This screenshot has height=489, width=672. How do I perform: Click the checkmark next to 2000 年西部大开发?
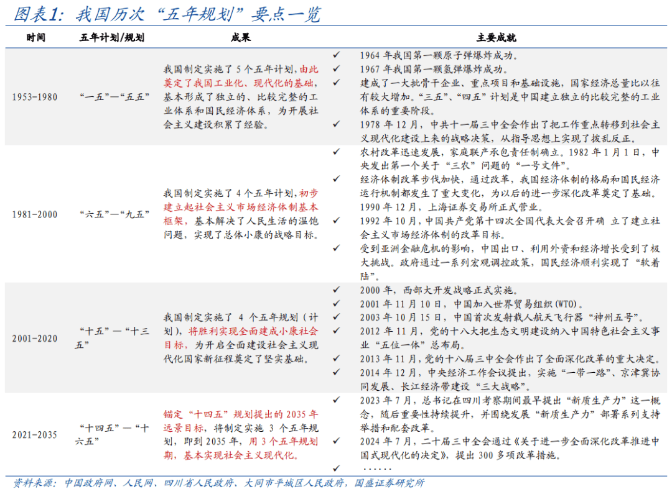336,290
